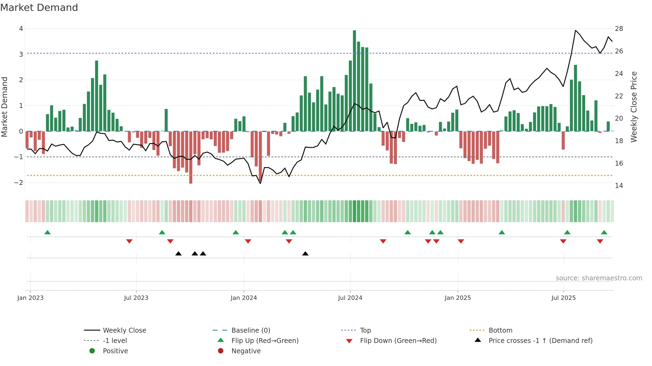The width and height of the screenshot is (652, 366).
Task: Click the red flip-down marker just before Jul 2023
Action: pyautogui.click(x=129, y=241)
